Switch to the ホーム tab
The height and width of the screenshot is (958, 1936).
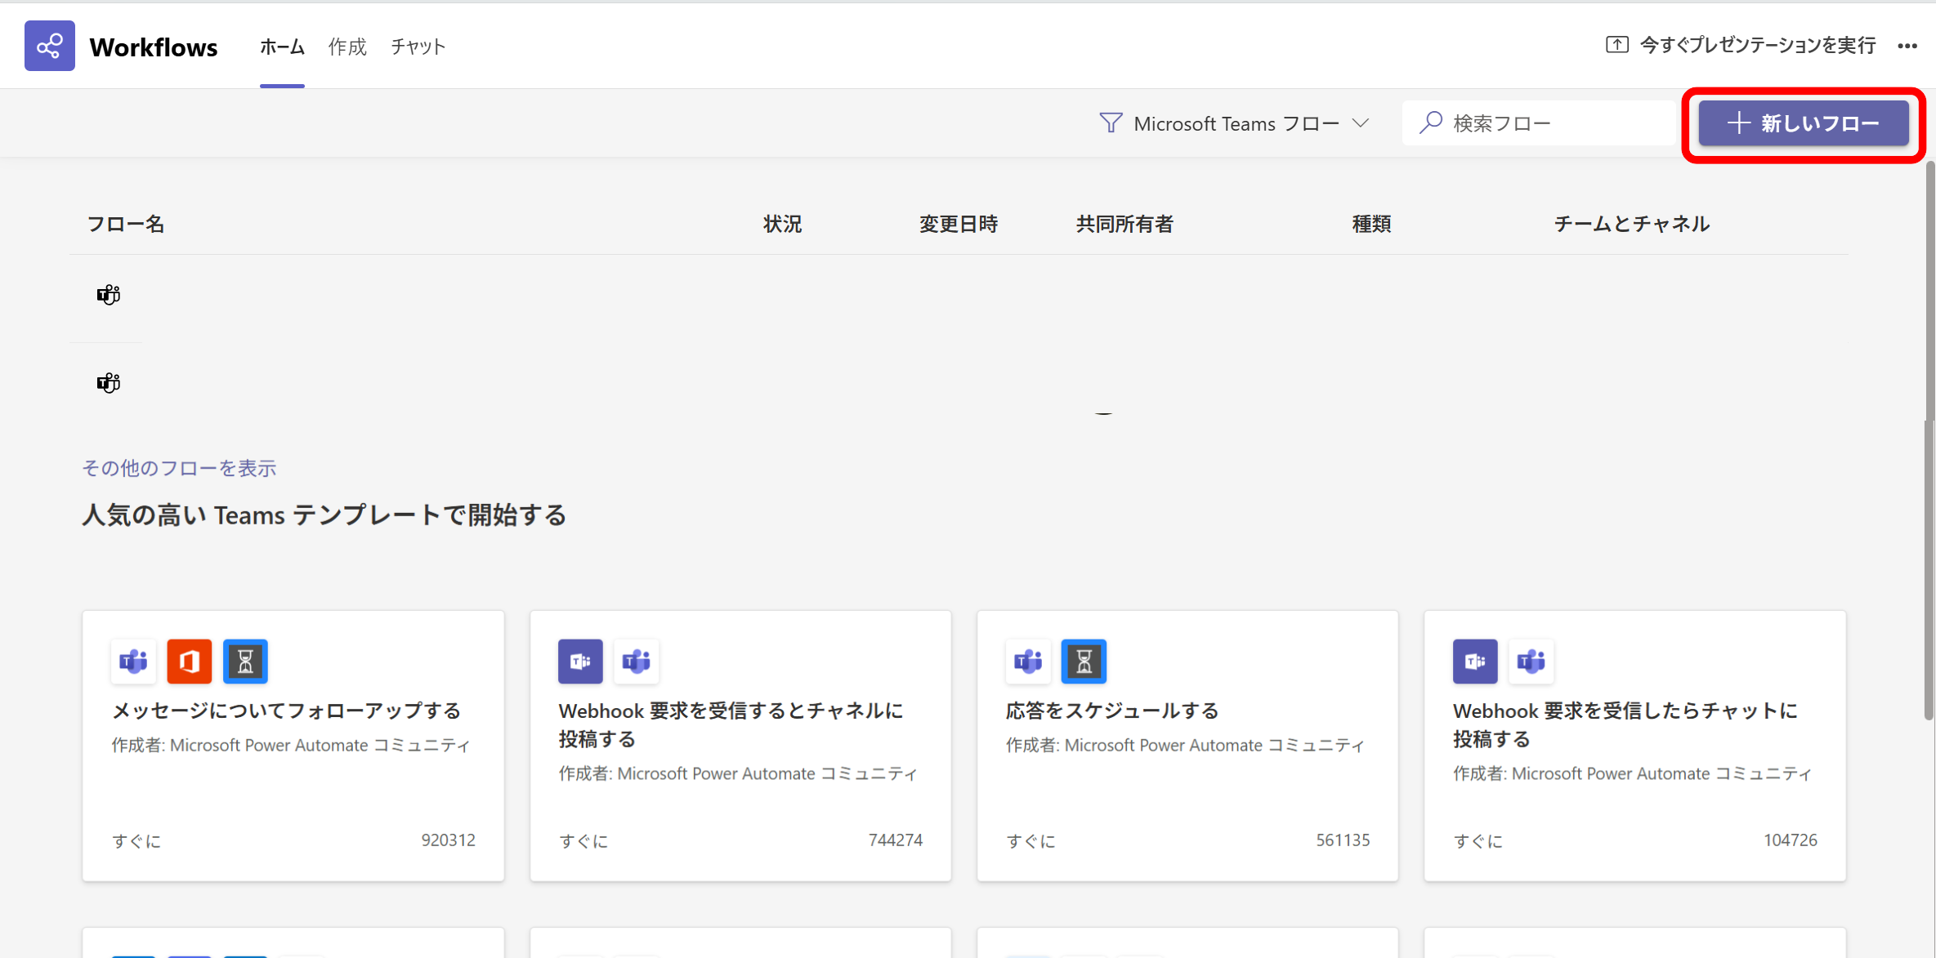pyautogui.click(x=282, y=47)
